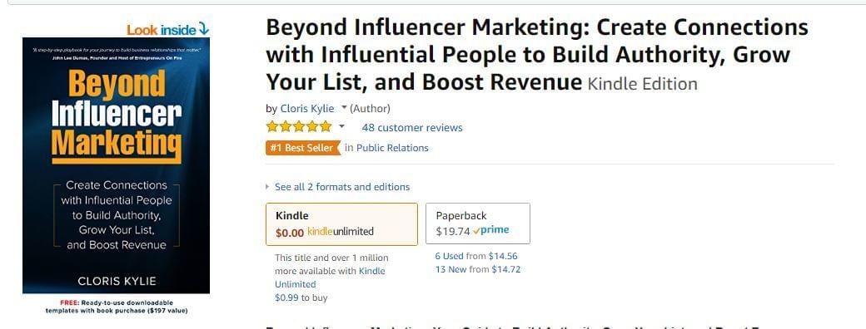The width and height of the screenshot is (866, 329).
Task: Expand the author dropdown arrow beside Cloris Kylie
Action: click(344, 107)
